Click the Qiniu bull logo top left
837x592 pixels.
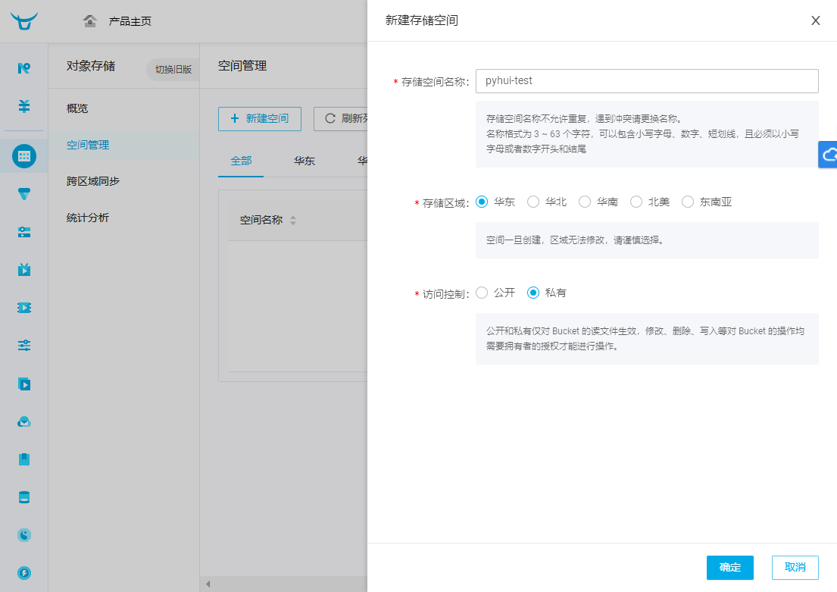[23, 20]
